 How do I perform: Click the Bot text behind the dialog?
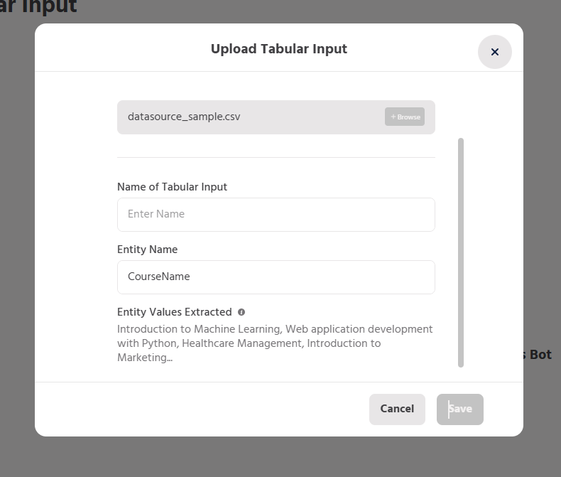click(540, 354)
